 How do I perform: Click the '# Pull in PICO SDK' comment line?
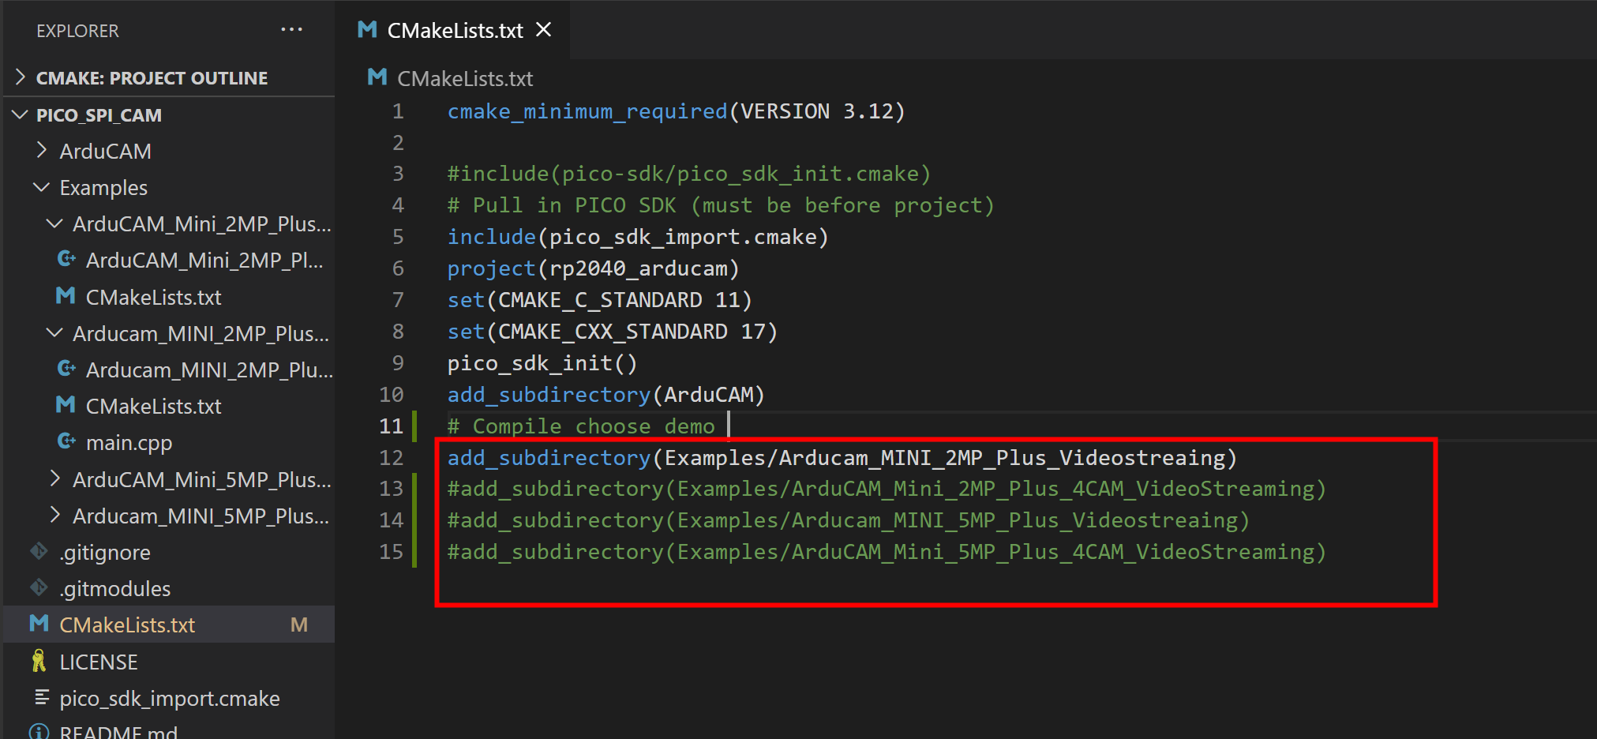click(x=721, y=205)
